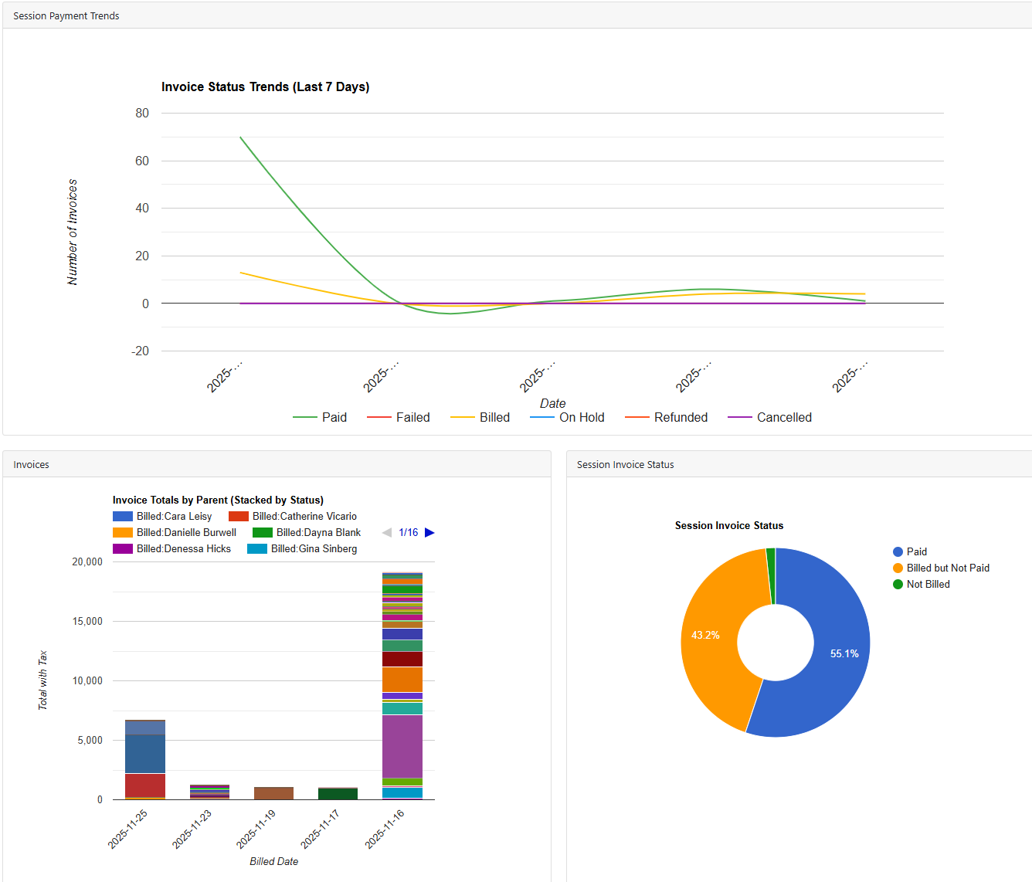Click the orange Billed but Not Paid dot
This screenshot has height=882, width=1032.
pos(898,568)
